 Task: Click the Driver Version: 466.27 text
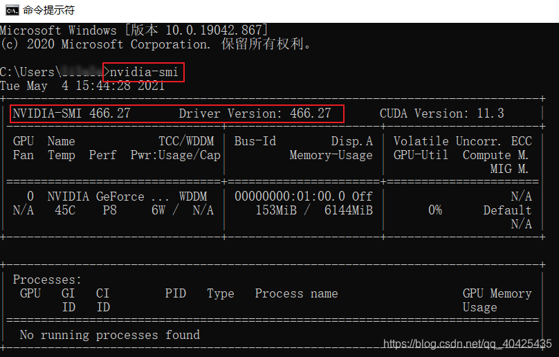(255, 113)
